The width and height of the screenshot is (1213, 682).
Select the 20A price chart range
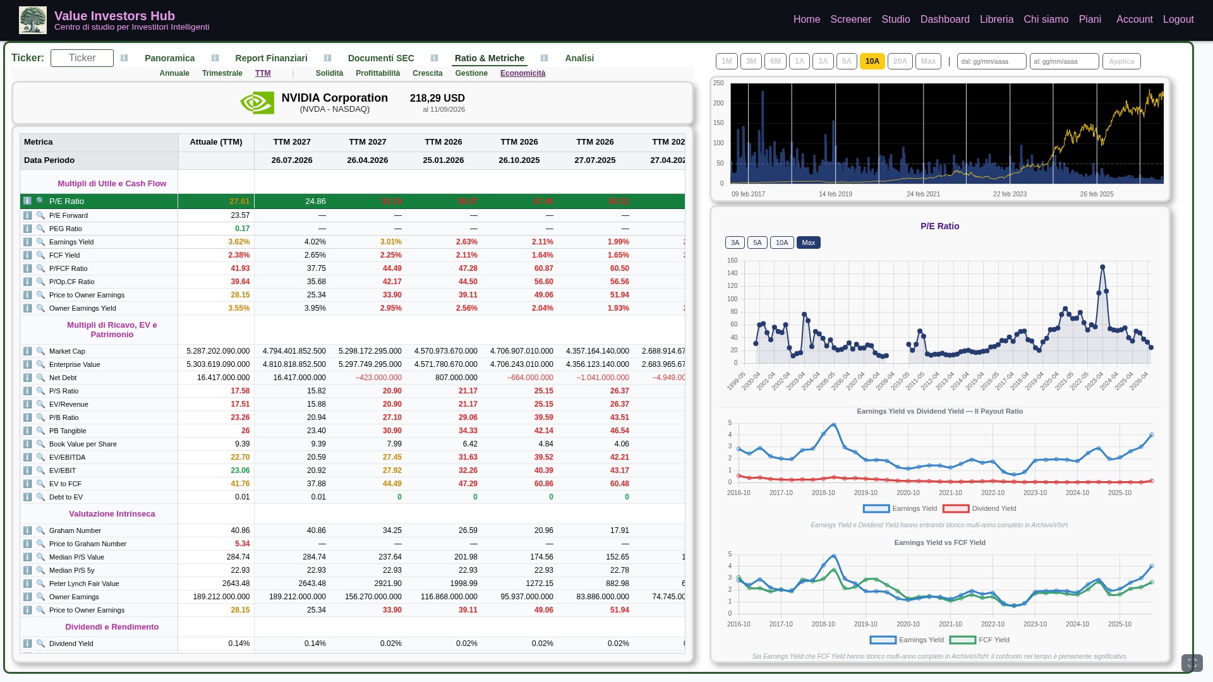pyautogui.click(x=900, y=61)
